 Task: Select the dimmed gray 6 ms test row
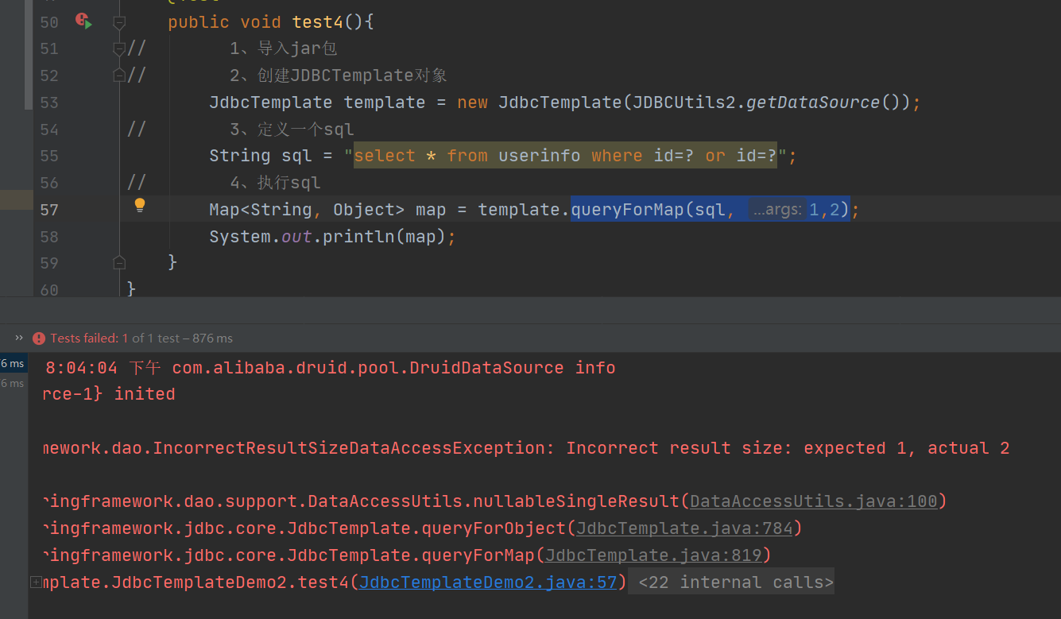coord(13,383)
